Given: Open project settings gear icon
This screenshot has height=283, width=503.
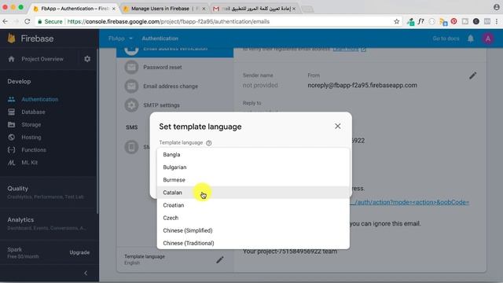Looking at the screenshot, I should point(87,59).
